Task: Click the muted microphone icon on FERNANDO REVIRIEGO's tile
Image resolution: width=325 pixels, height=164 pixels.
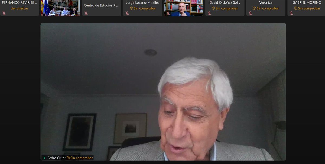Action: 4,13
